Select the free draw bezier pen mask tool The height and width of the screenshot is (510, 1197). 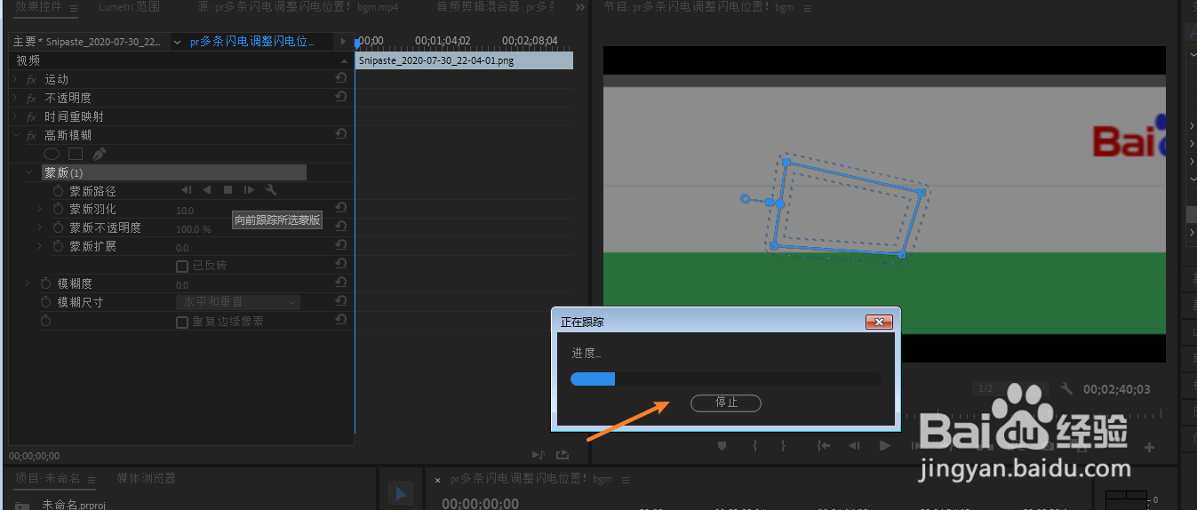coord(100,154)
